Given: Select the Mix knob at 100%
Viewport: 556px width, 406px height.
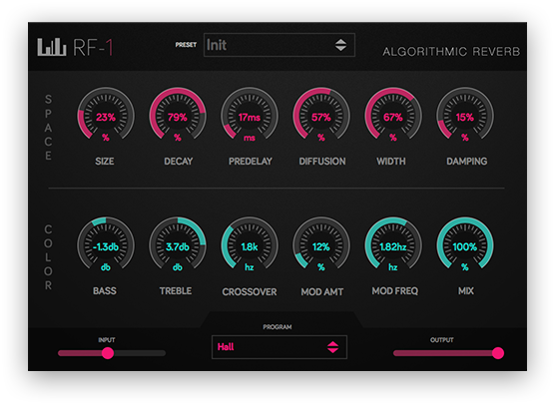Looking at the screenshot, I should pyautogui.click(x=465, y=244).
